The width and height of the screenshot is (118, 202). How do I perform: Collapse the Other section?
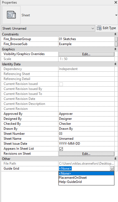115,159
